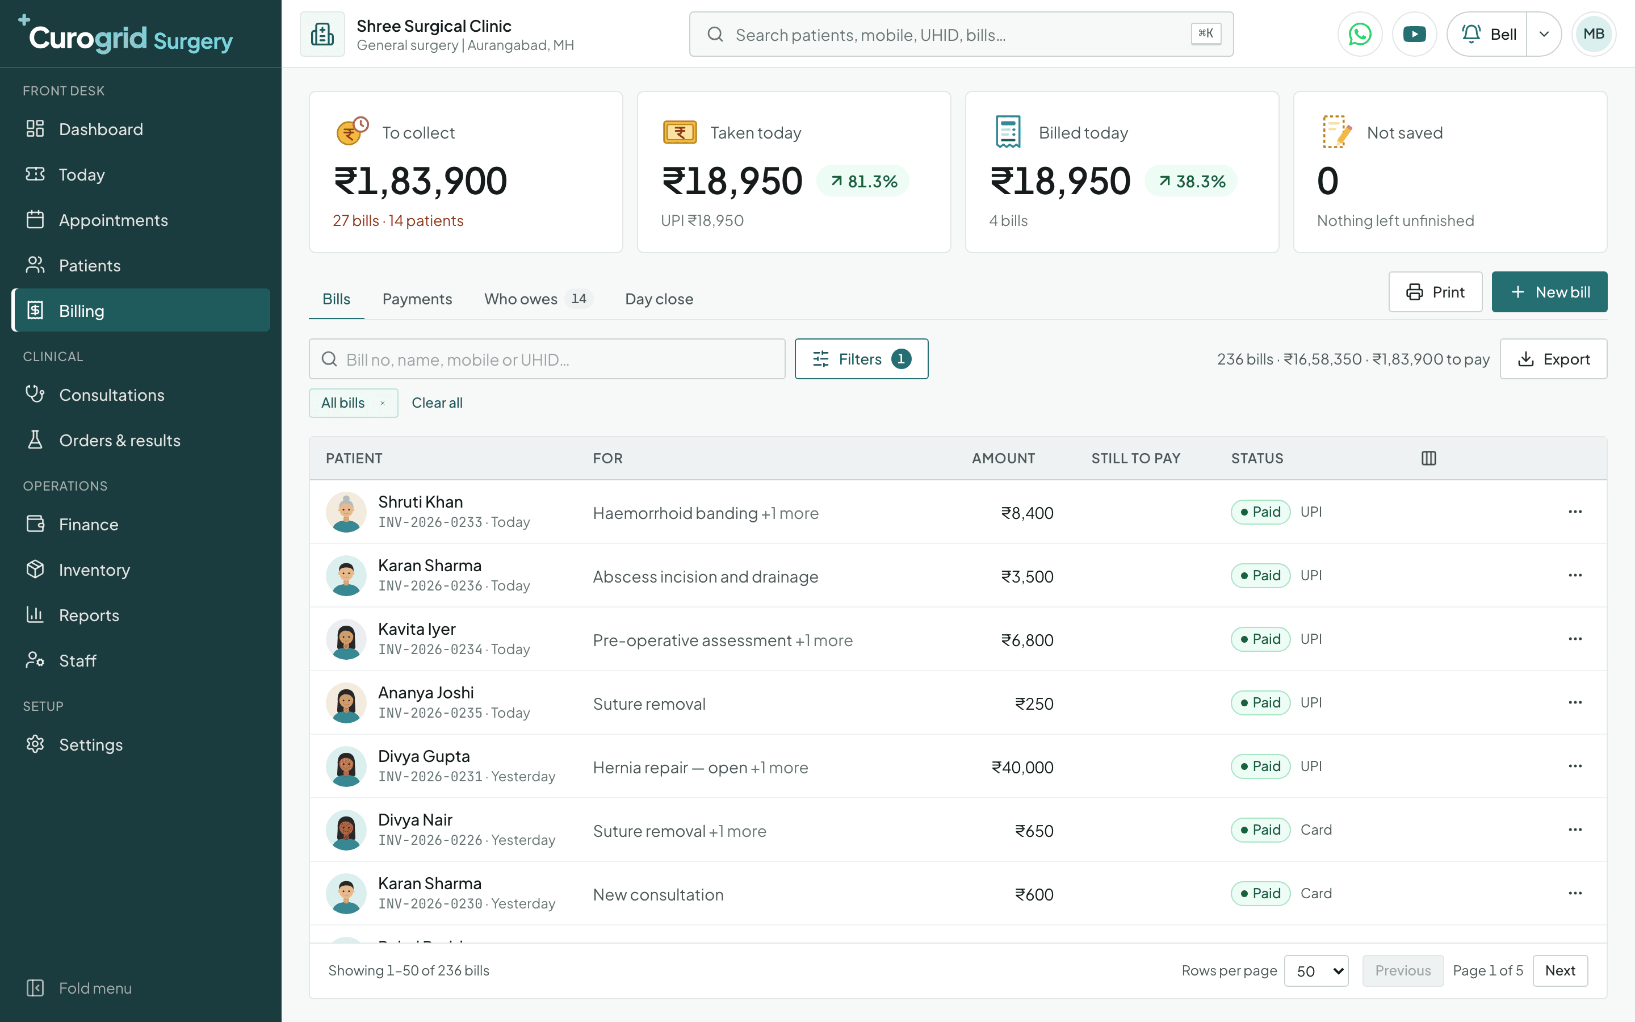This screenshot has height=1022, width=1635.
Task: Open Bell notifications
Action: coord(1487,34)
